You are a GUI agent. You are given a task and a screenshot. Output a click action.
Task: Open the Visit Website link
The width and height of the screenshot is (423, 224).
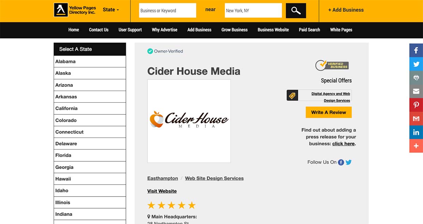(x=162, y=191)
